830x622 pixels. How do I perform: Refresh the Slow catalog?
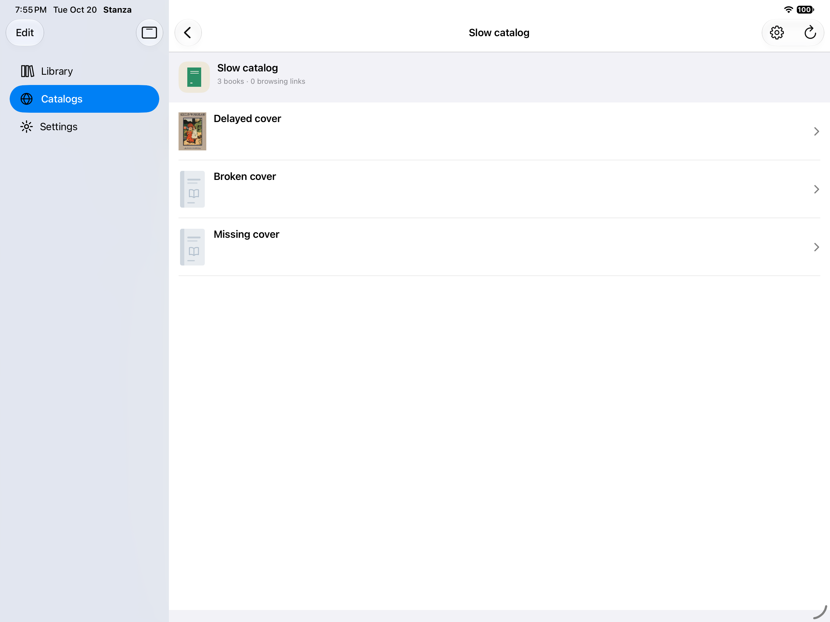tap(810, 33)
